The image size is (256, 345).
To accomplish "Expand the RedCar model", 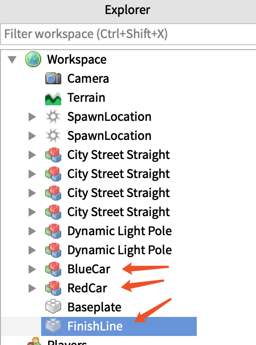I will [x=32, y=288].
